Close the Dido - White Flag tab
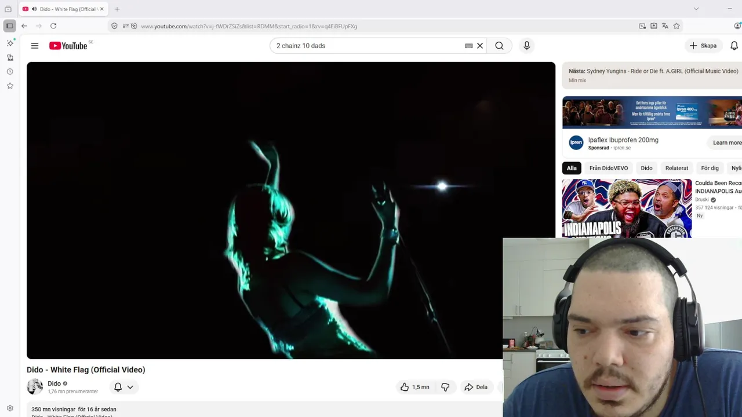 [101, 9]
